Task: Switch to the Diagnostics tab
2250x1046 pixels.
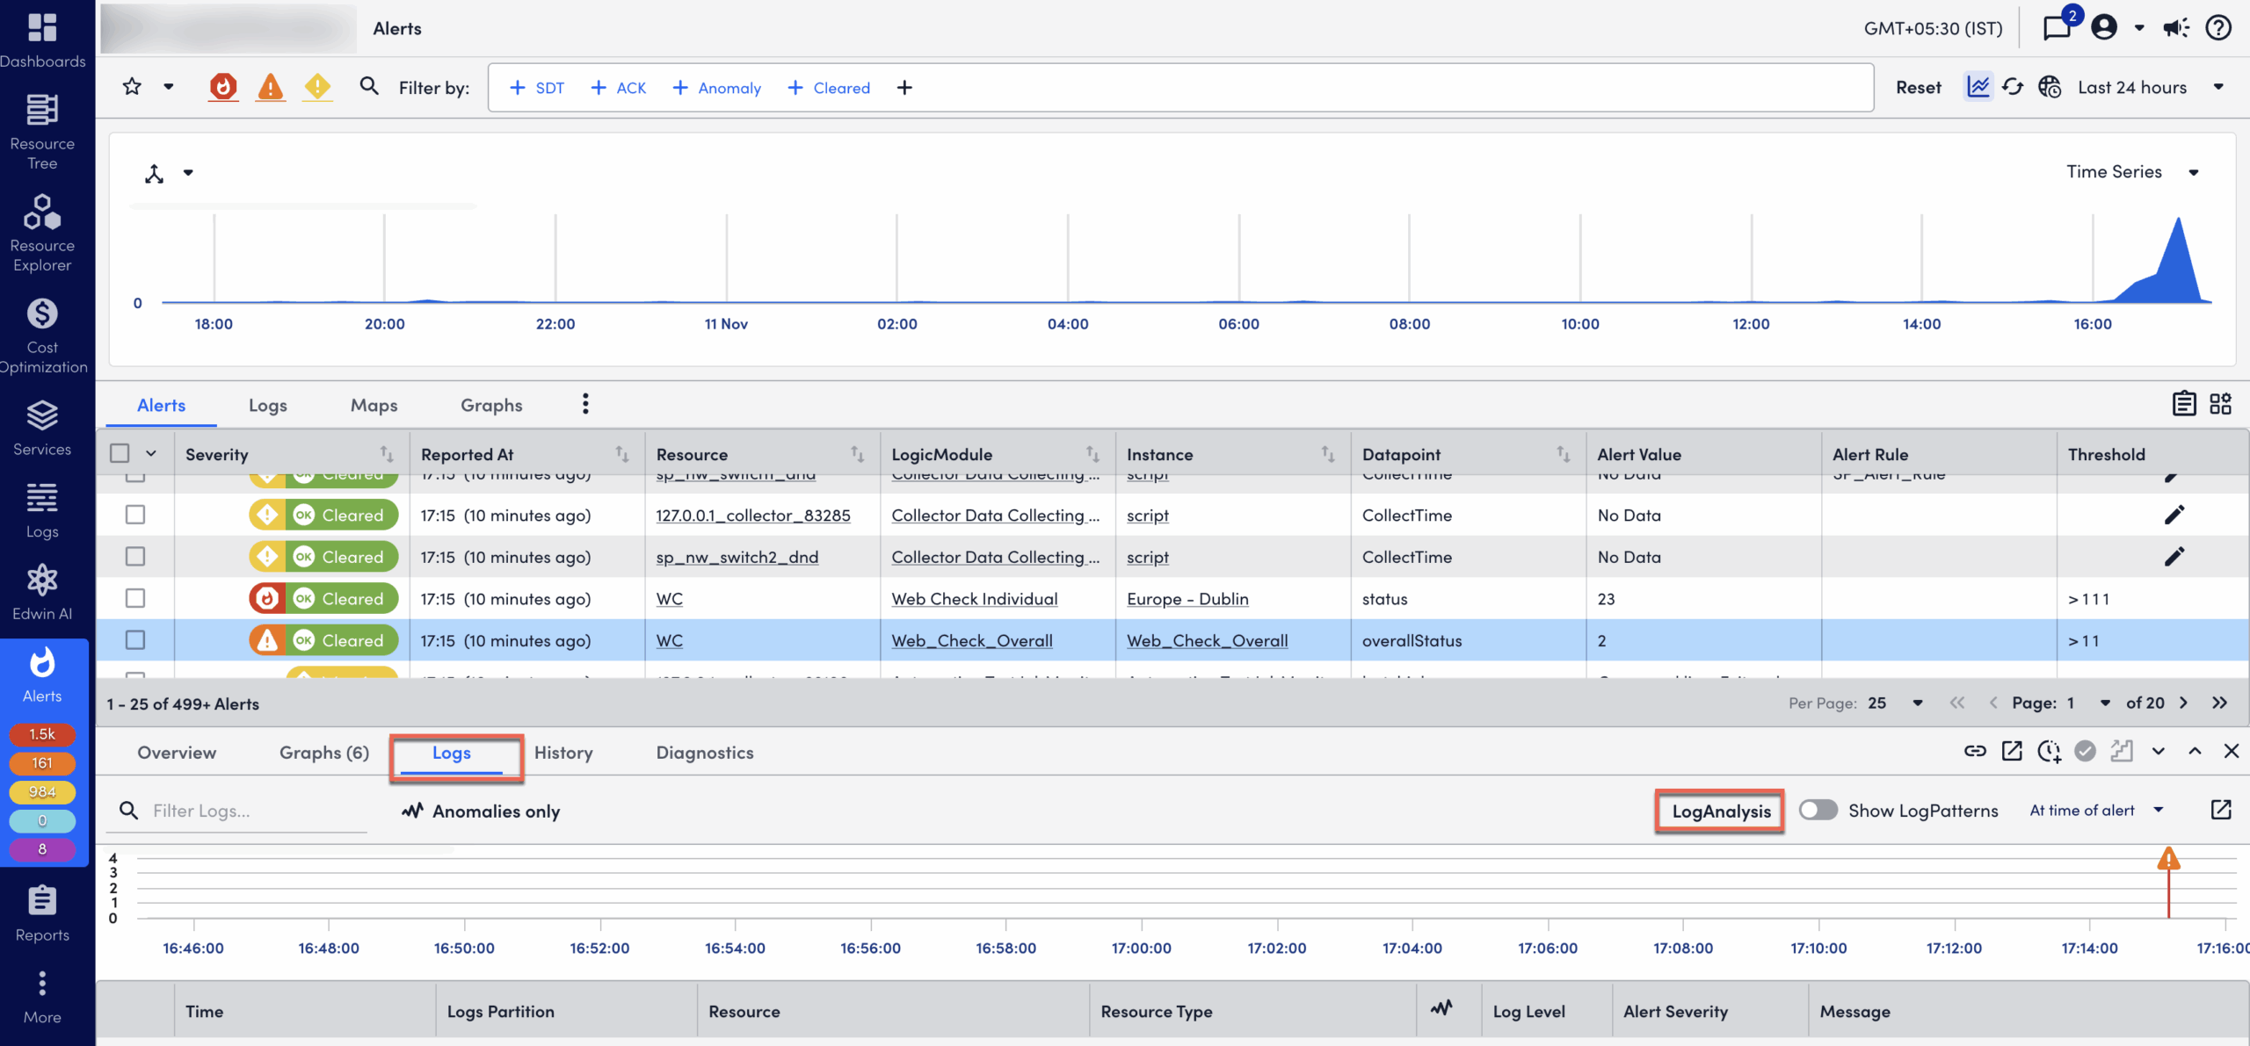Action: click(704, 753)
